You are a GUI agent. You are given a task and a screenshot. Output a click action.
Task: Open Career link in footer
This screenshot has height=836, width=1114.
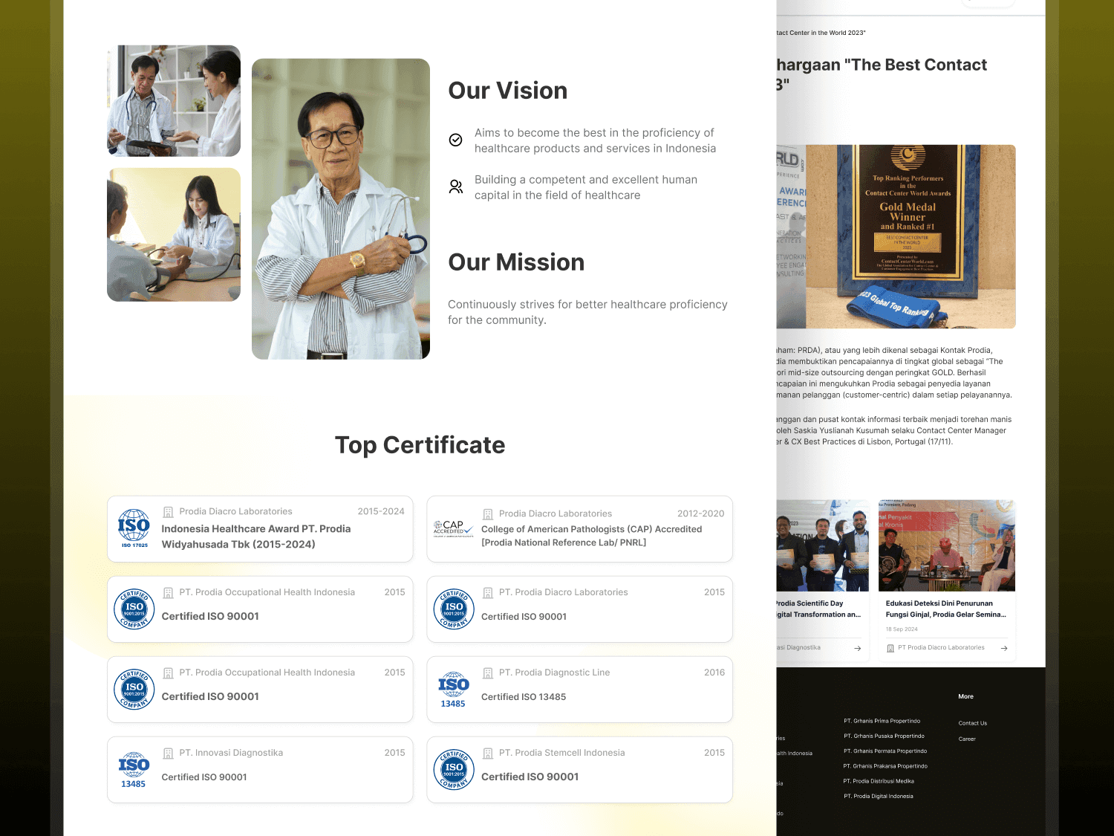pyautogui.click(x=966, y=739)
